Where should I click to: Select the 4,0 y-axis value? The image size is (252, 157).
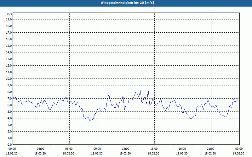pos(10,118)
